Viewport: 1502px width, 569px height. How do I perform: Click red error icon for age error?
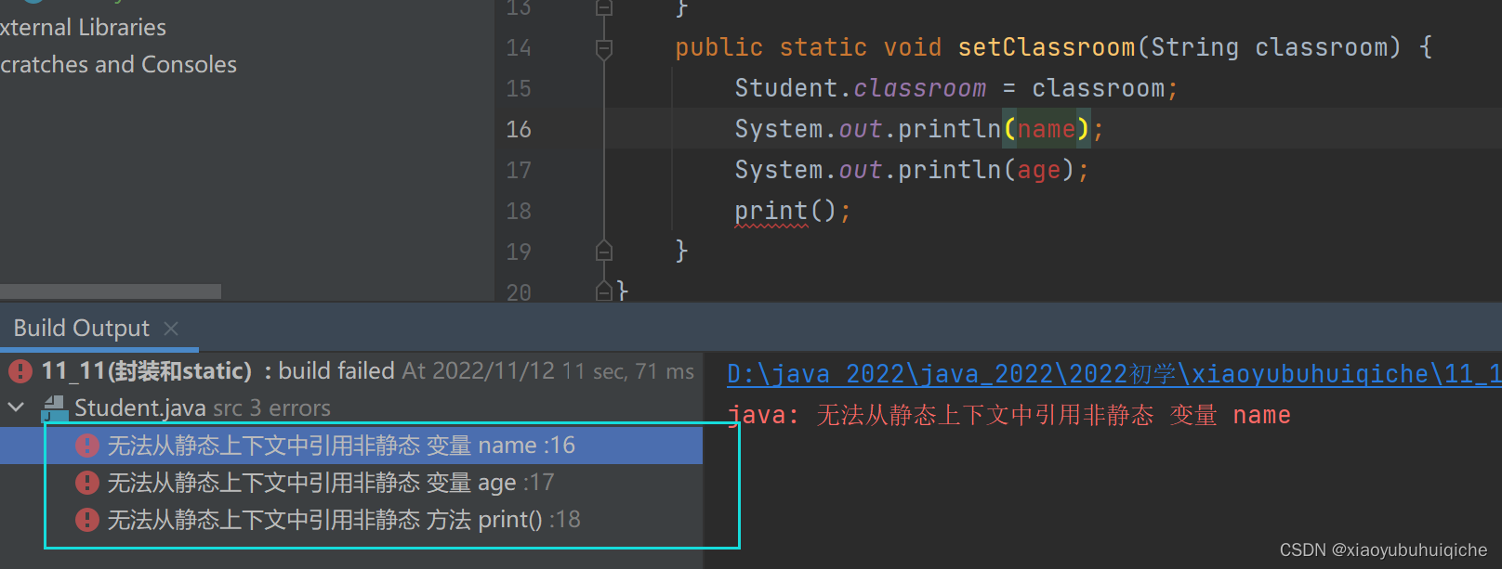(87, 483)
